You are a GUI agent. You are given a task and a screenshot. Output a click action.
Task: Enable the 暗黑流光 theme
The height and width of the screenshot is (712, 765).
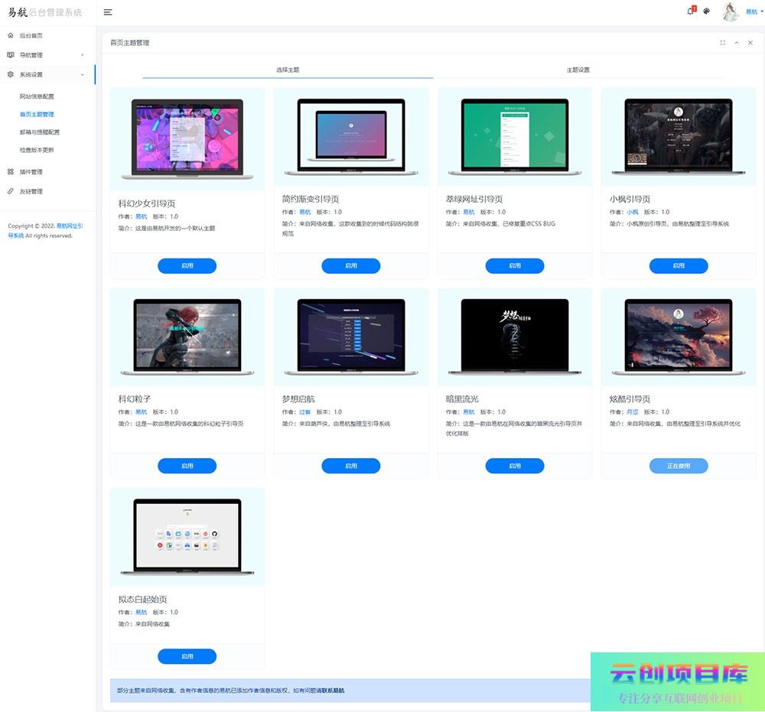coord(514,466)
